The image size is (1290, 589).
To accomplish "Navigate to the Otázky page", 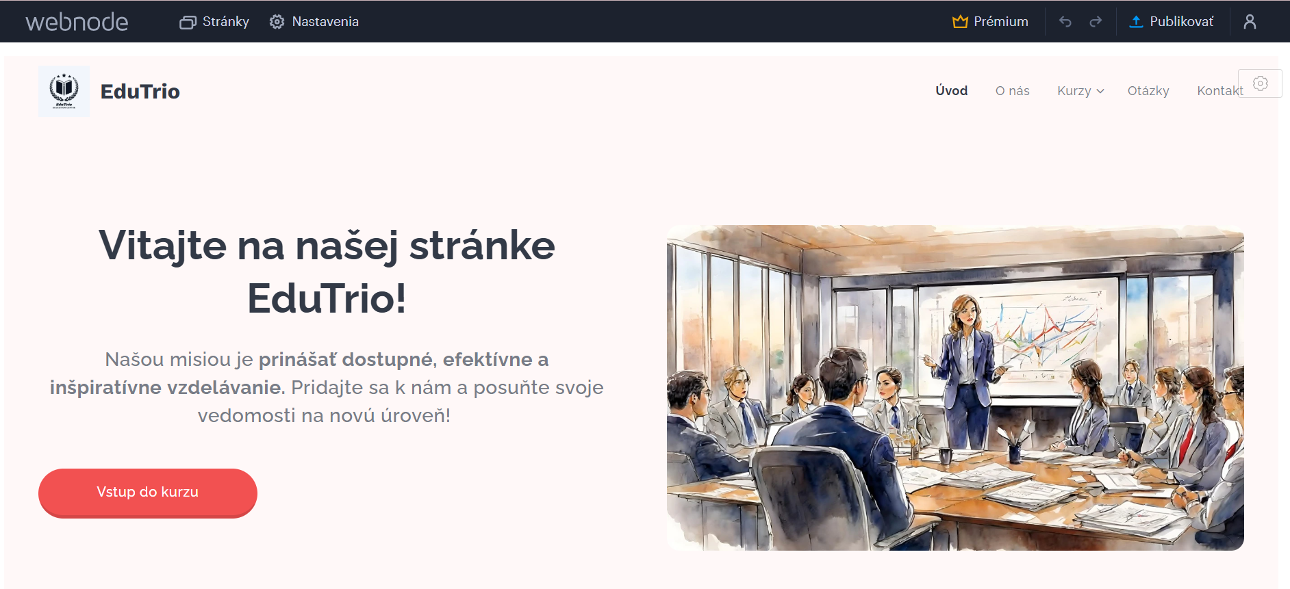I will click(x=1148, y=91).
